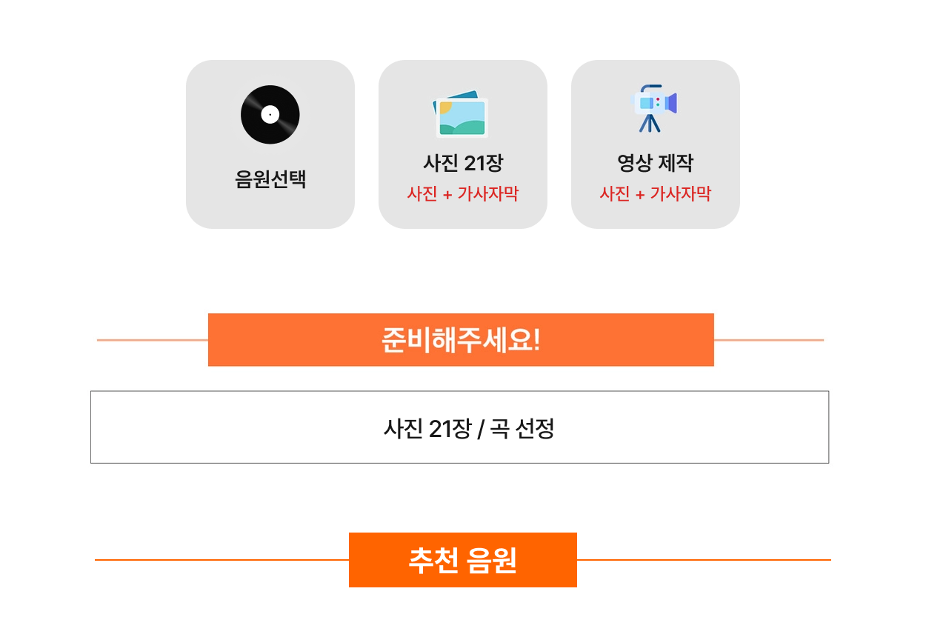The width and height of the screenshot is (926, 617).
Task: Click the video camera on tripod icon
Action: click(x=655, y=109)
